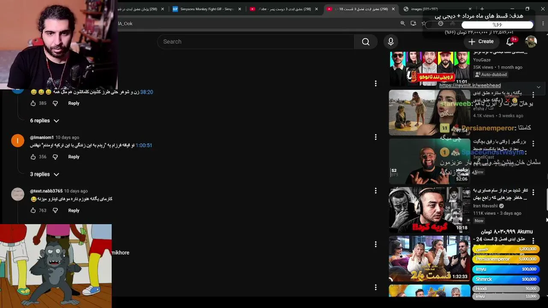Open the قسمت 24 video thumbnail, 1:32:33
This screenshot has width=548, height=308.
coord(429,258)
